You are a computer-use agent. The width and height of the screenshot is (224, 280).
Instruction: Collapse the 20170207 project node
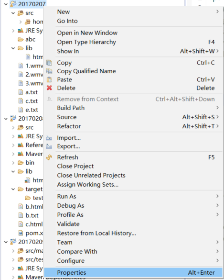(6, 4)
